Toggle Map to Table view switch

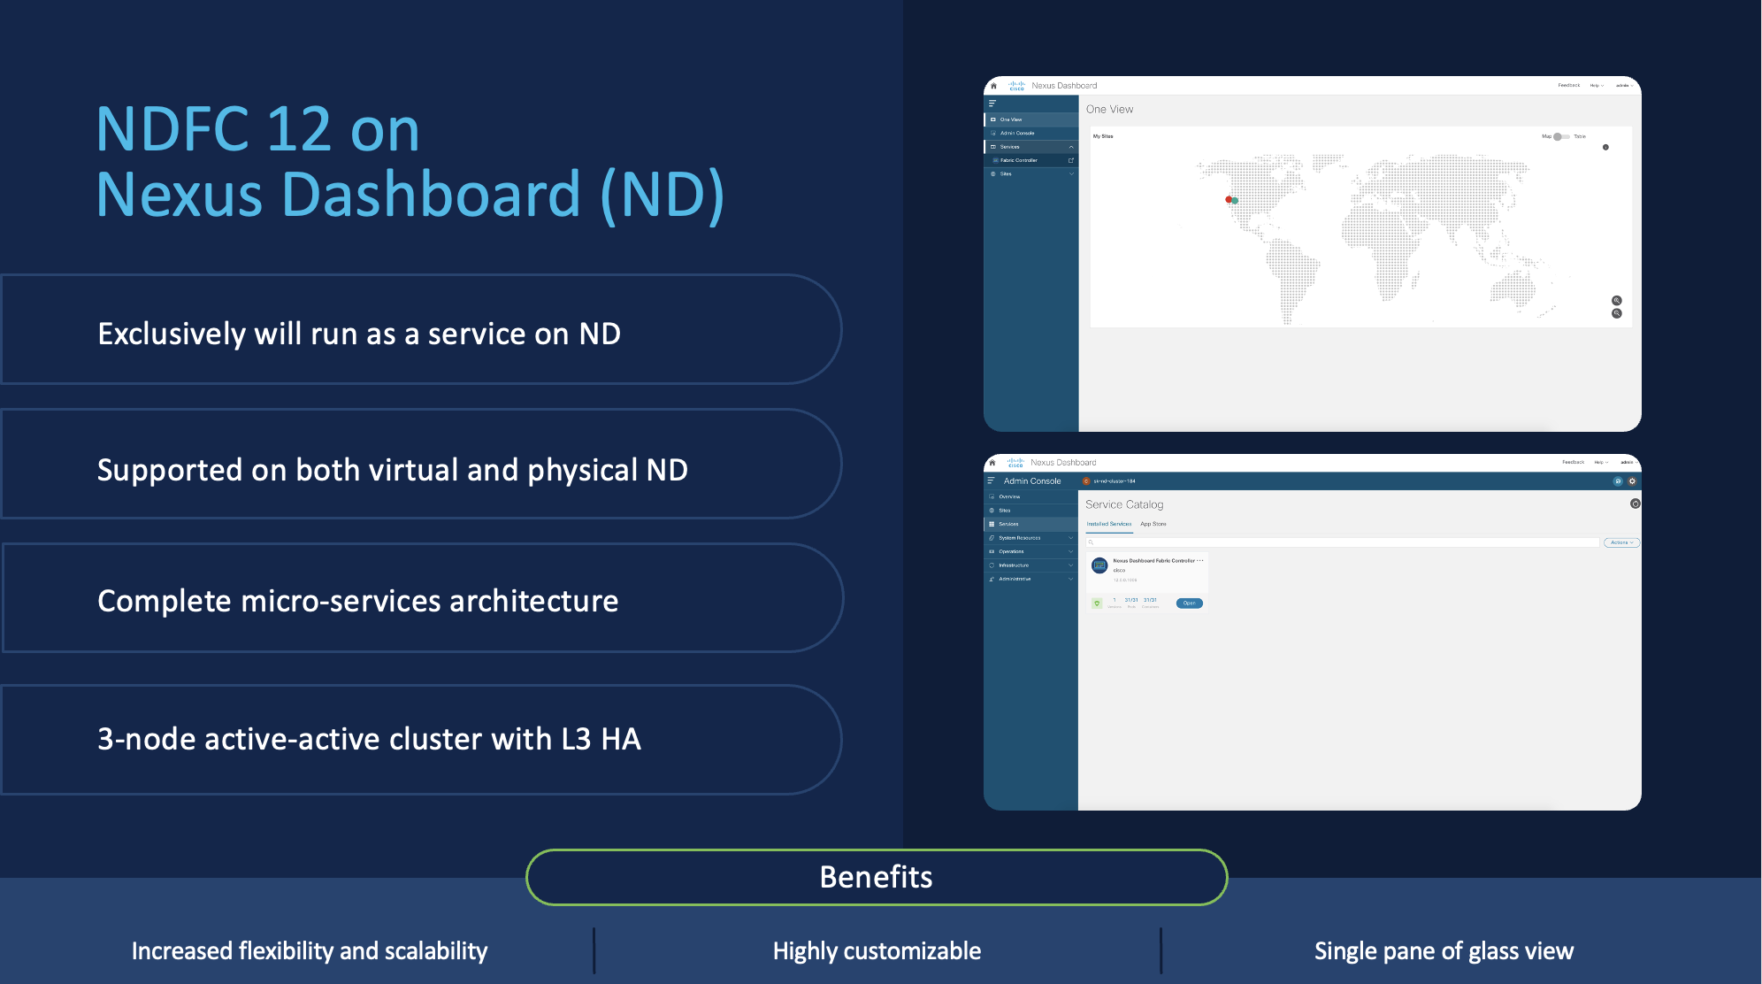point(1560,136)
